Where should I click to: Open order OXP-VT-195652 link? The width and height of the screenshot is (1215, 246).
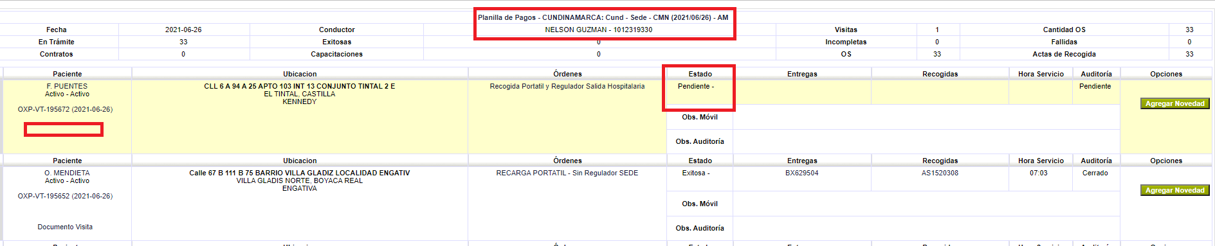(65, 196)
